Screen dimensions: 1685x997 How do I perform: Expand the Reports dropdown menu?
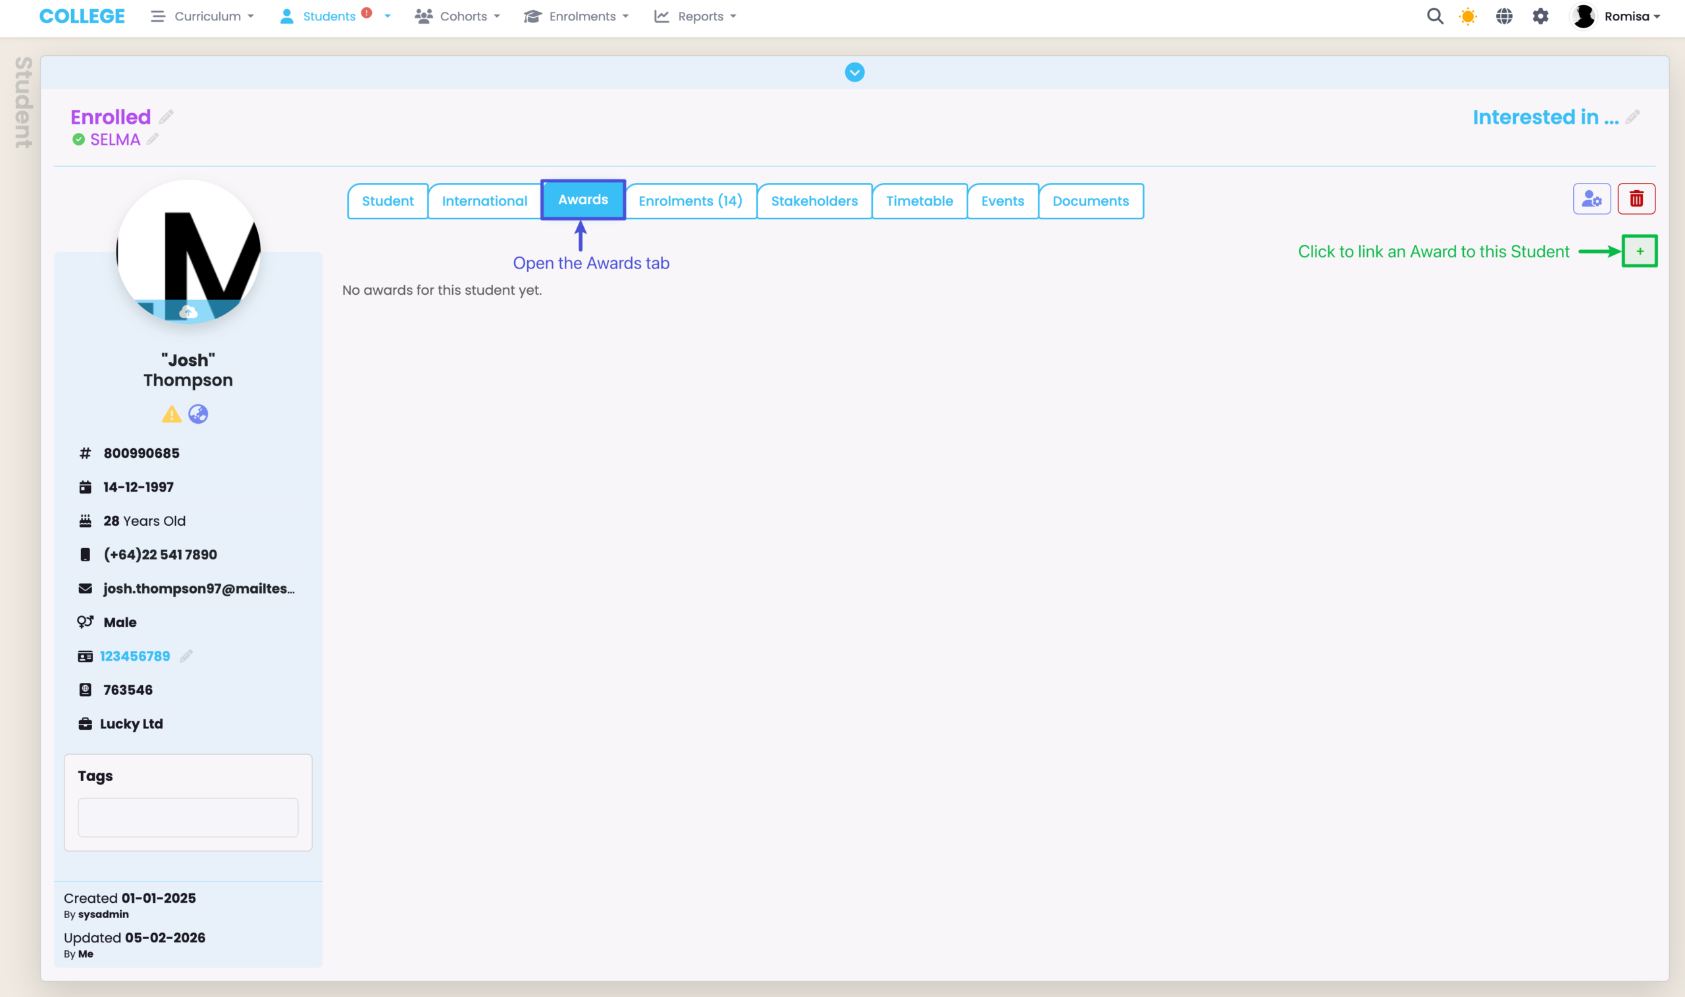[695, 16]
